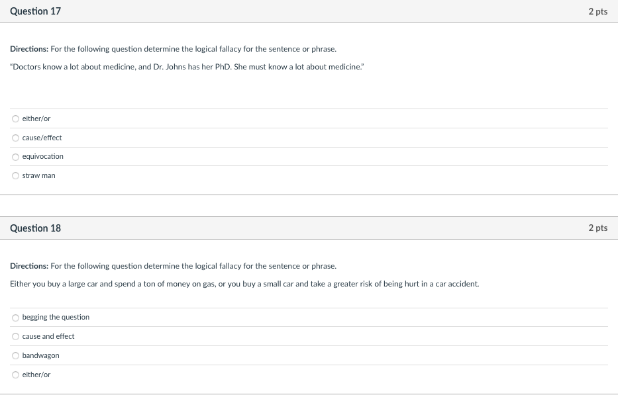Click the Dr. Johns PhD quote sentence
The height and width of the screenshot is (401, 618).
[x=187, y=67]
